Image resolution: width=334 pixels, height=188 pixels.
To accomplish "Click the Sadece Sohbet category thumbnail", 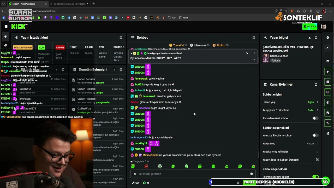I will click(266, 58).
